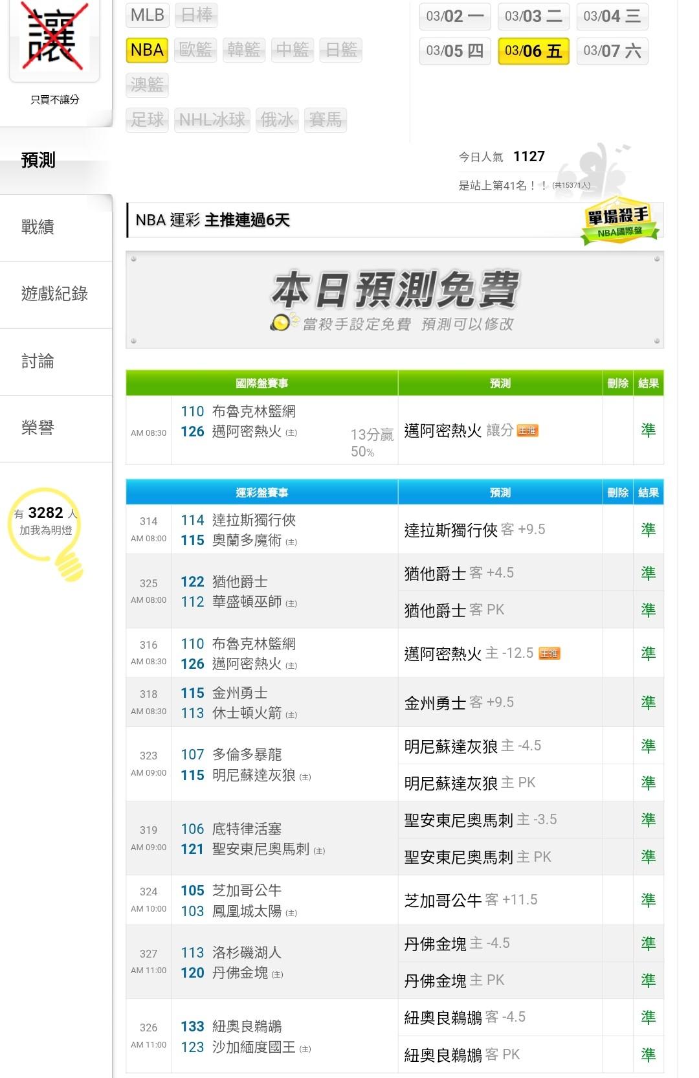Click 金州勇士 team name in match 318
699x1078 pixels.
[240, 693]
